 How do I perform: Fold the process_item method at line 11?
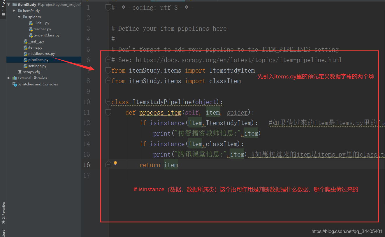(x=108, y=112)
